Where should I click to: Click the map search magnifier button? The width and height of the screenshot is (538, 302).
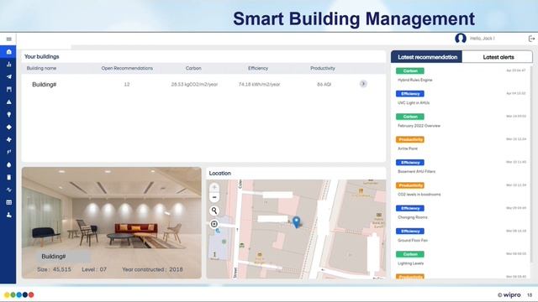[214, 211]
